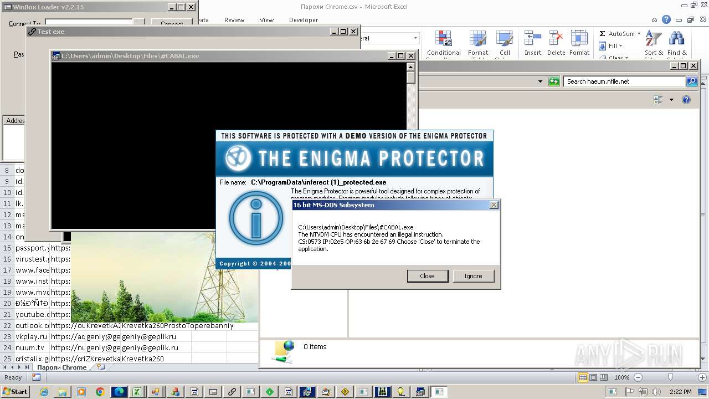Open Internet Explorer from taskbar
709x399 pixels.
coord(44,392)
